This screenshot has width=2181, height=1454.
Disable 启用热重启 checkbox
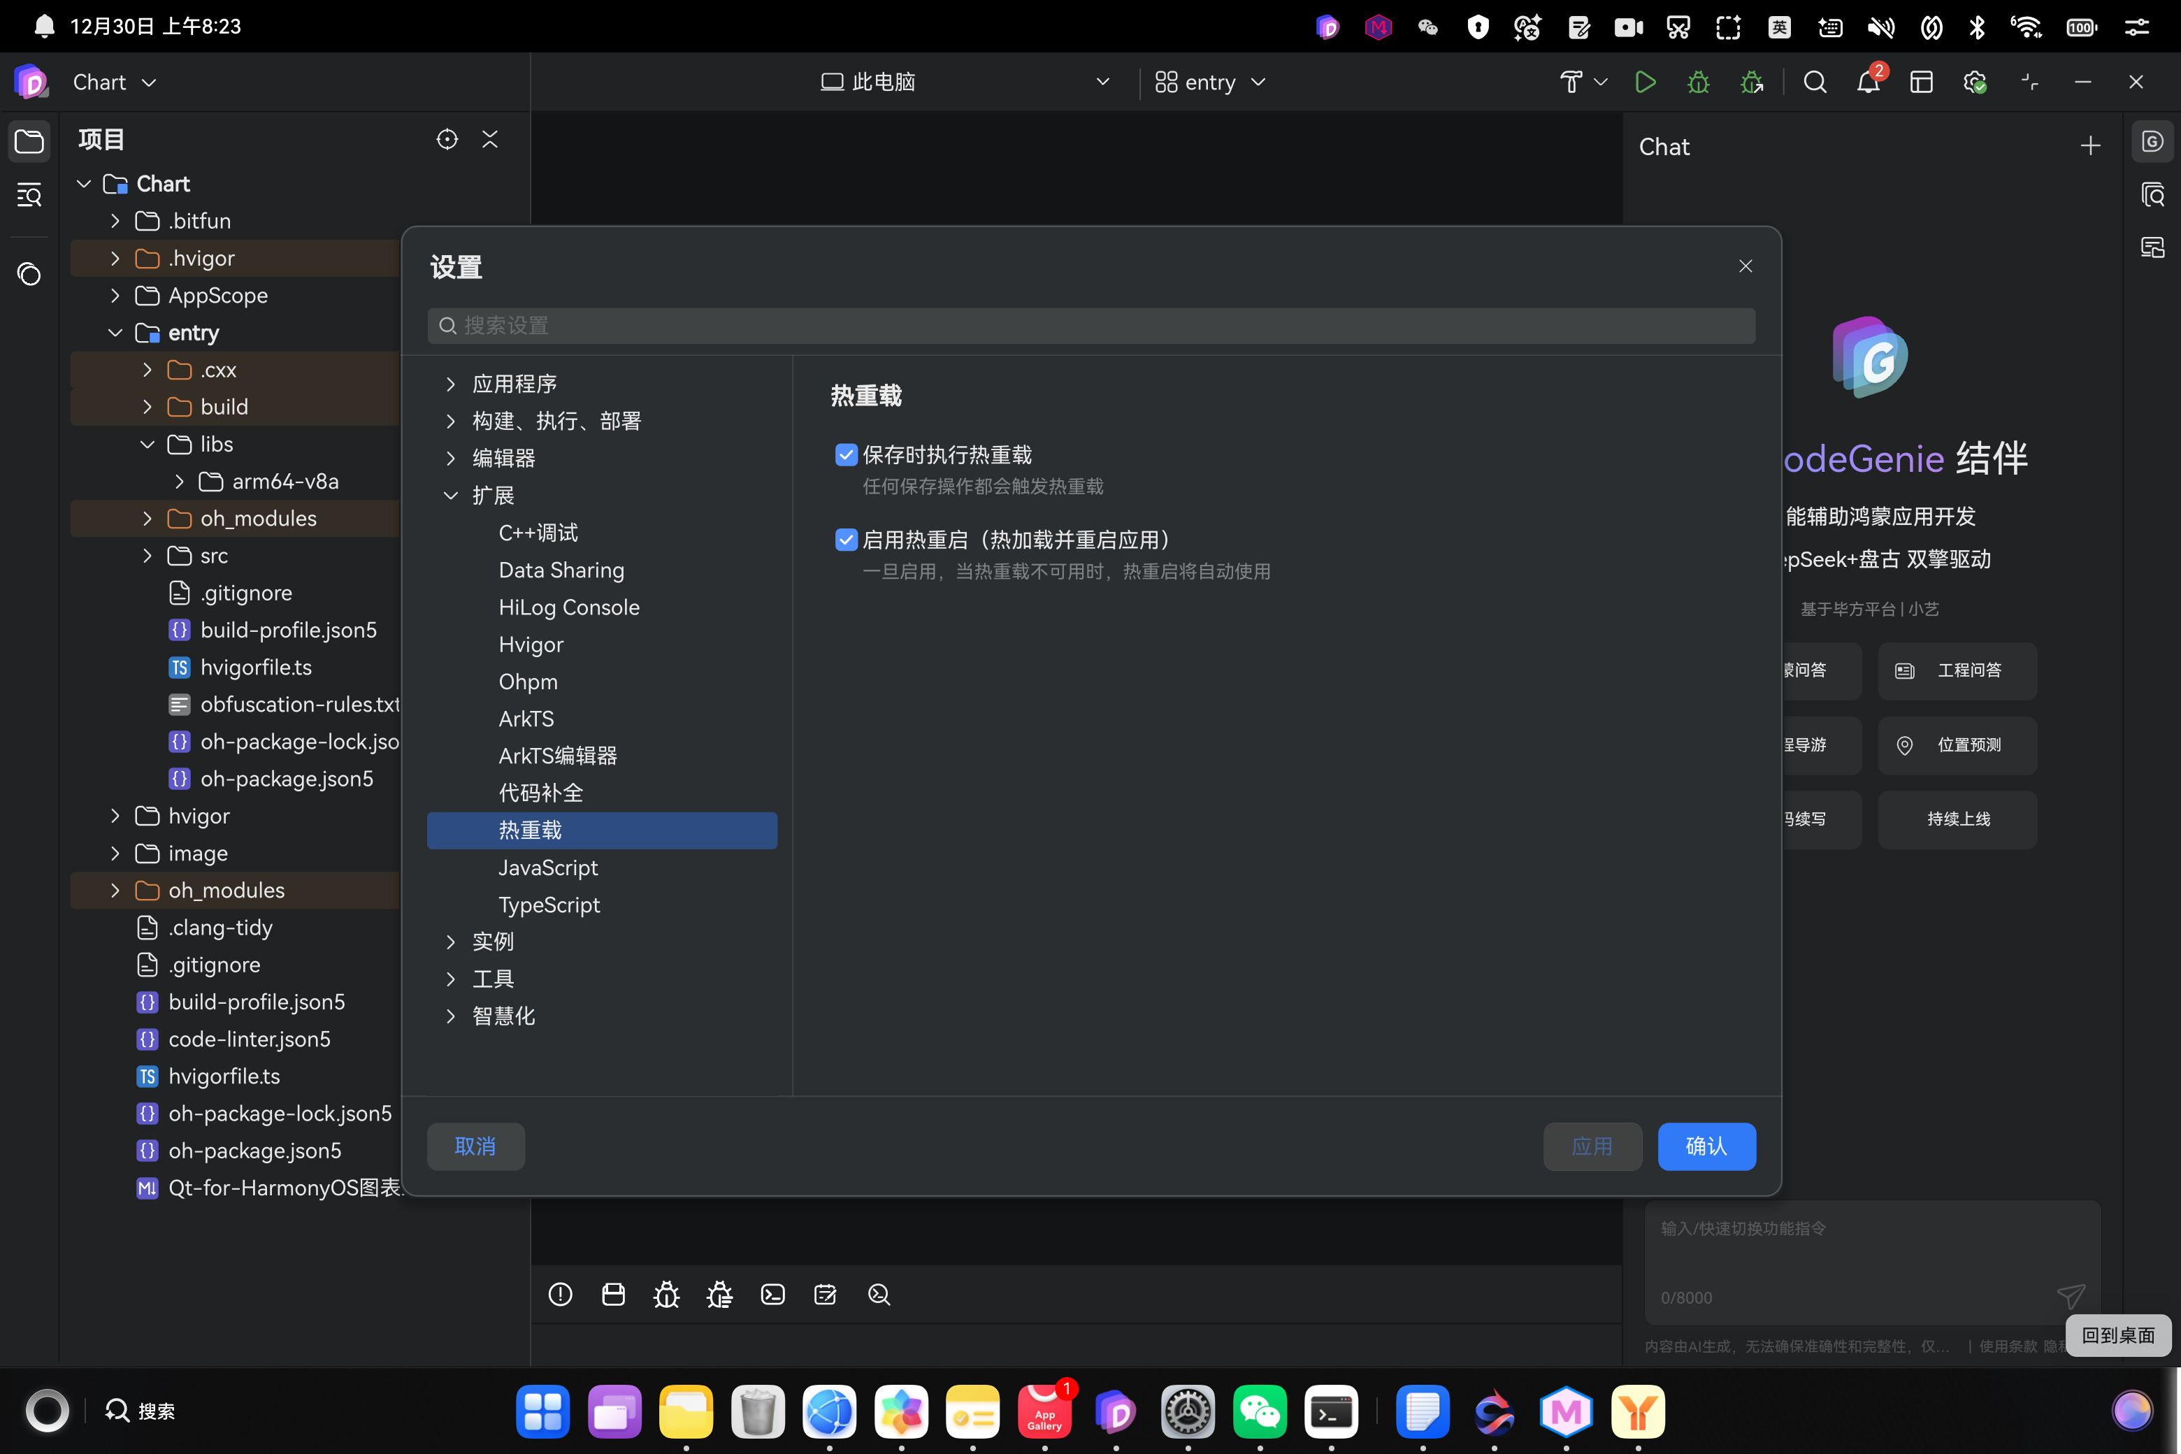pyautogui.click(x=844, y=539)
